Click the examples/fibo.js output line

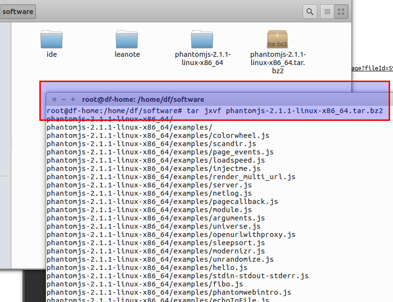point(145,284)
